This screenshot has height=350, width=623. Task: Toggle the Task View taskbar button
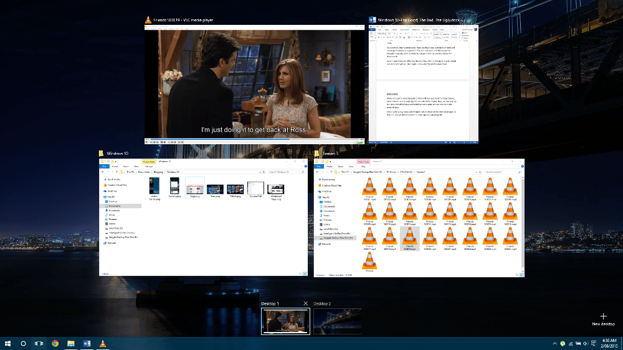tap(39, 344)
